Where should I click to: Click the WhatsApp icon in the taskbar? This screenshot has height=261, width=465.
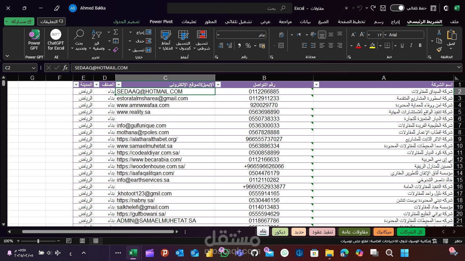pyautogui.click(x=284, y=253)
